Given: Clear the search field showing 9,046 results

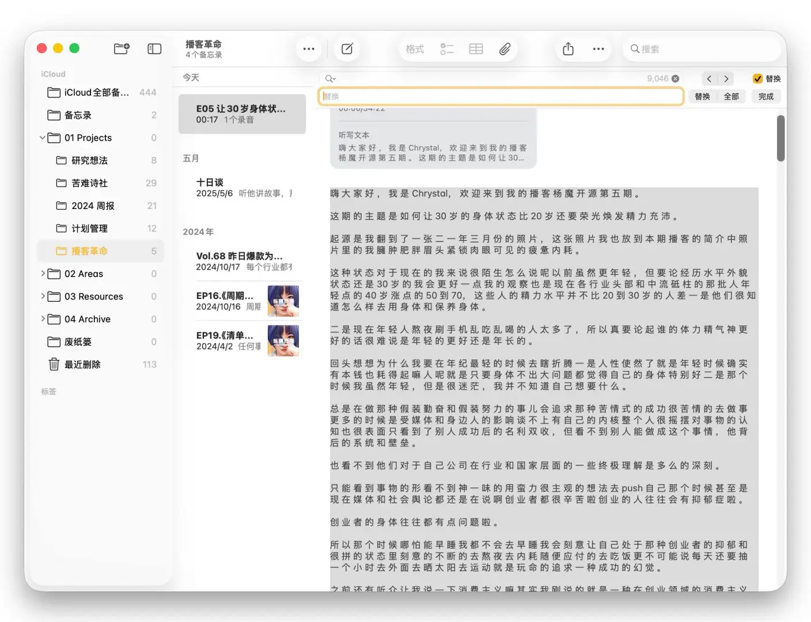Looking at the screenshot, I should [674, 78].
